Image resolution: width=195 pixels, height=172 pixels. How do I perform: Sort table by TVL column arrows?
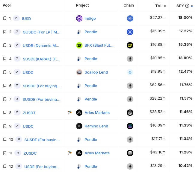pos(165,6)
